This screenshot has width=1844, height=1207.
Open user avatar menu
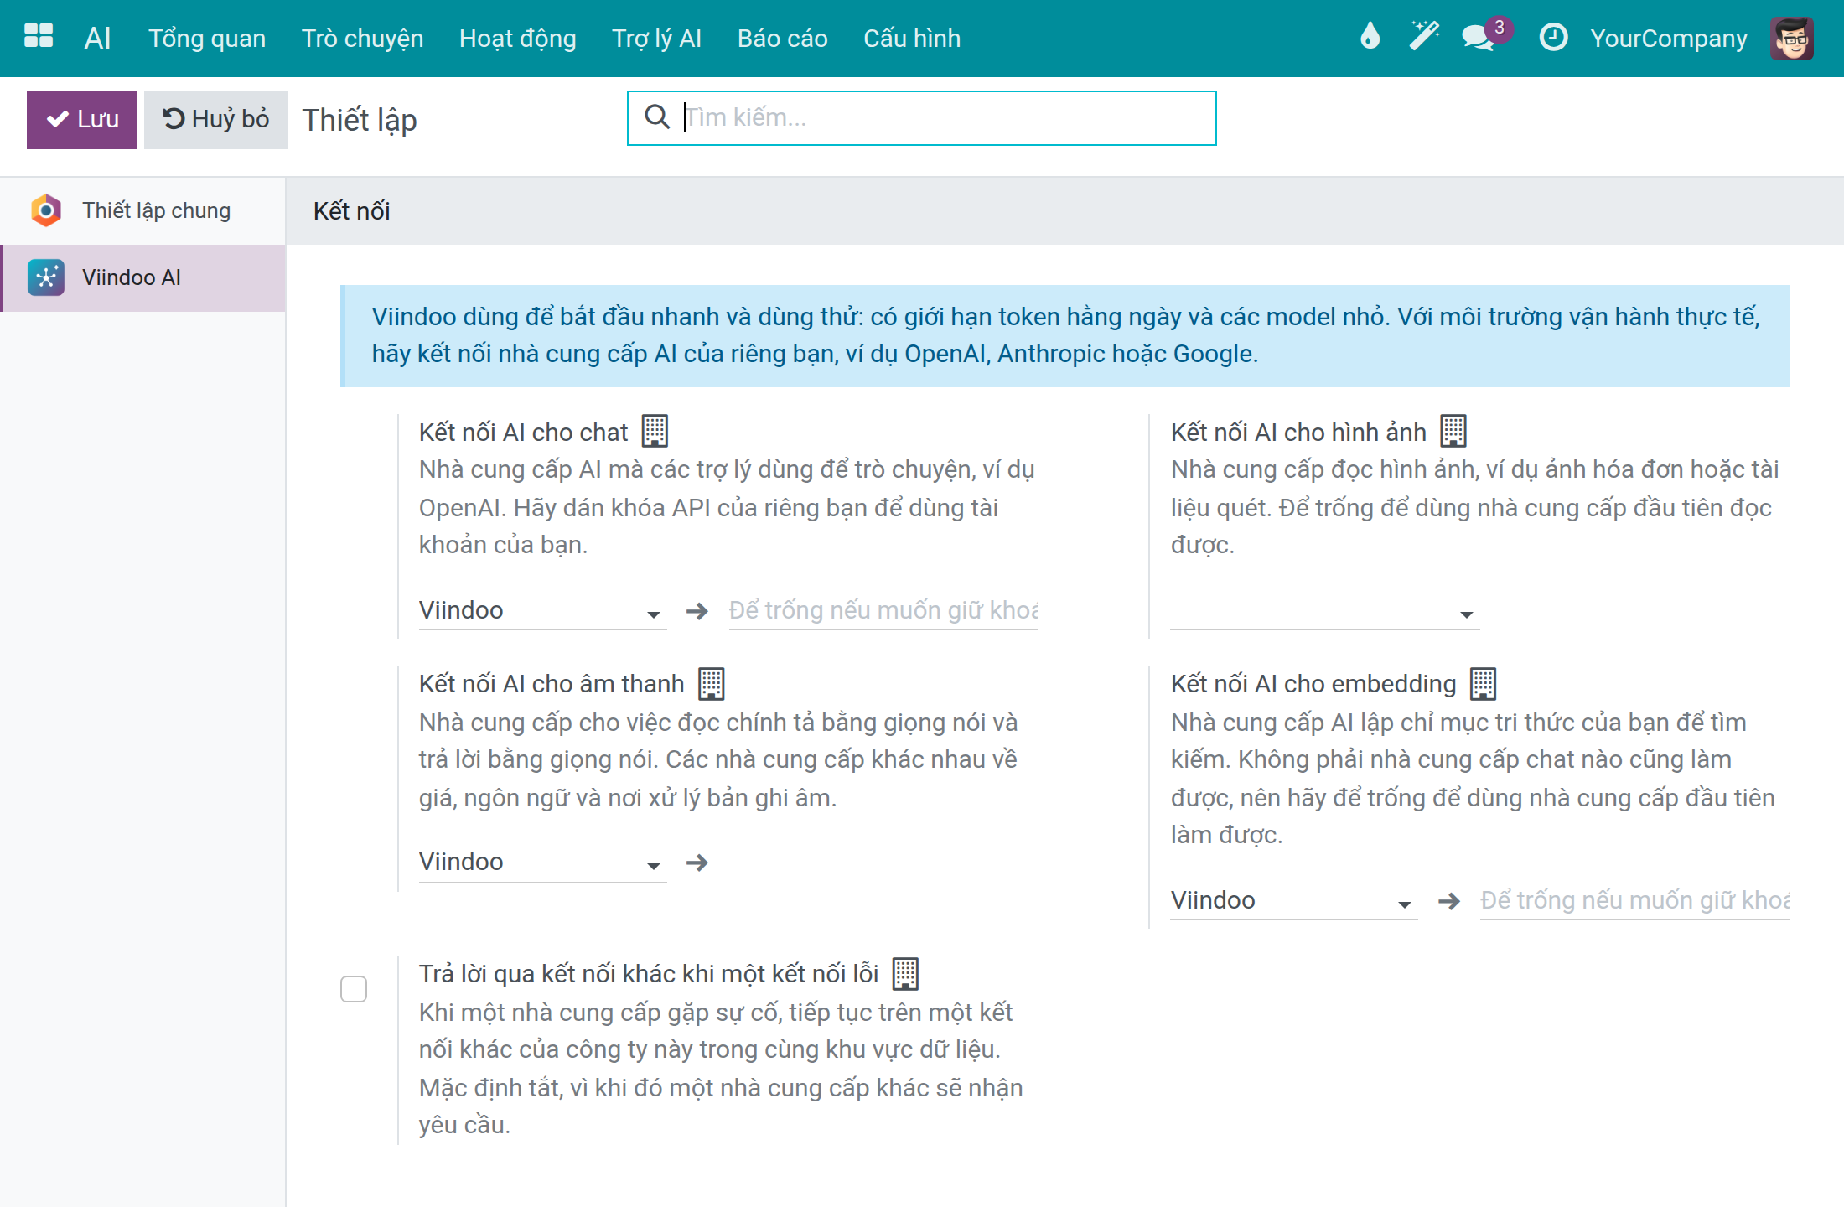pyautogui.click(x=1792, y=39)
